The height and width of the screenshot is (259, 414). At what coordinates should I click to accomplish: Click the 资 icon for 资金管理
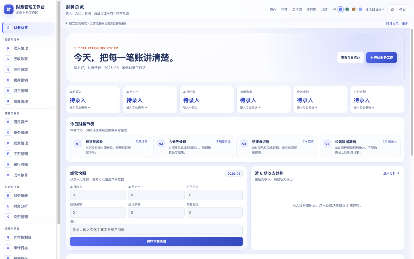tap(8, 91)
